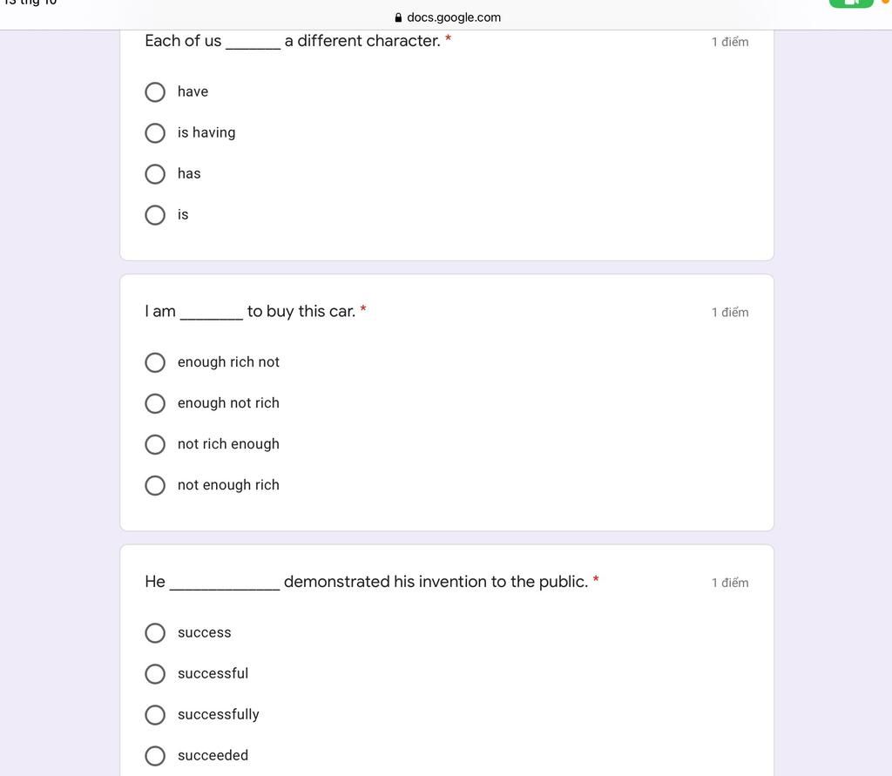The width and height of the screenshot is (892, 776).
Task: Choose the 'is having' answer
Action: (155, 133)
